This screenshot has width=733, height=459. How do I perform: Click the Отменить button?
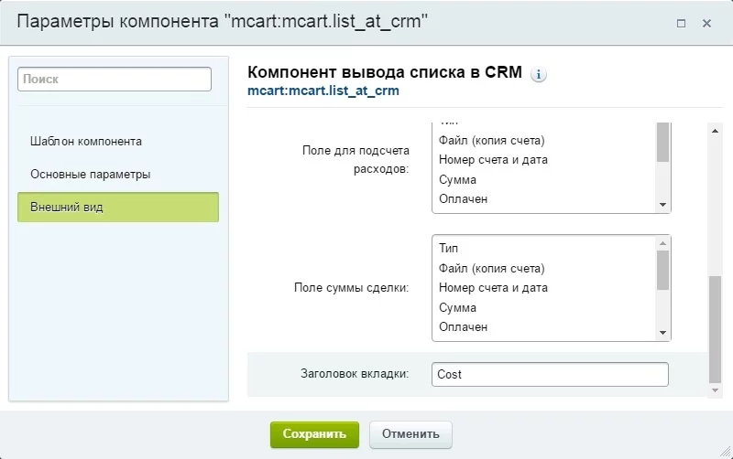[x=410, y=434]
